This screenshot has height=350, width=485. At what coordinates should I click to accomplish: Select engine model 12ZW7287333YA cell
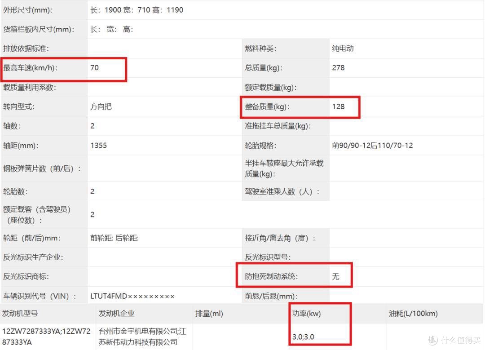point(46,337)
